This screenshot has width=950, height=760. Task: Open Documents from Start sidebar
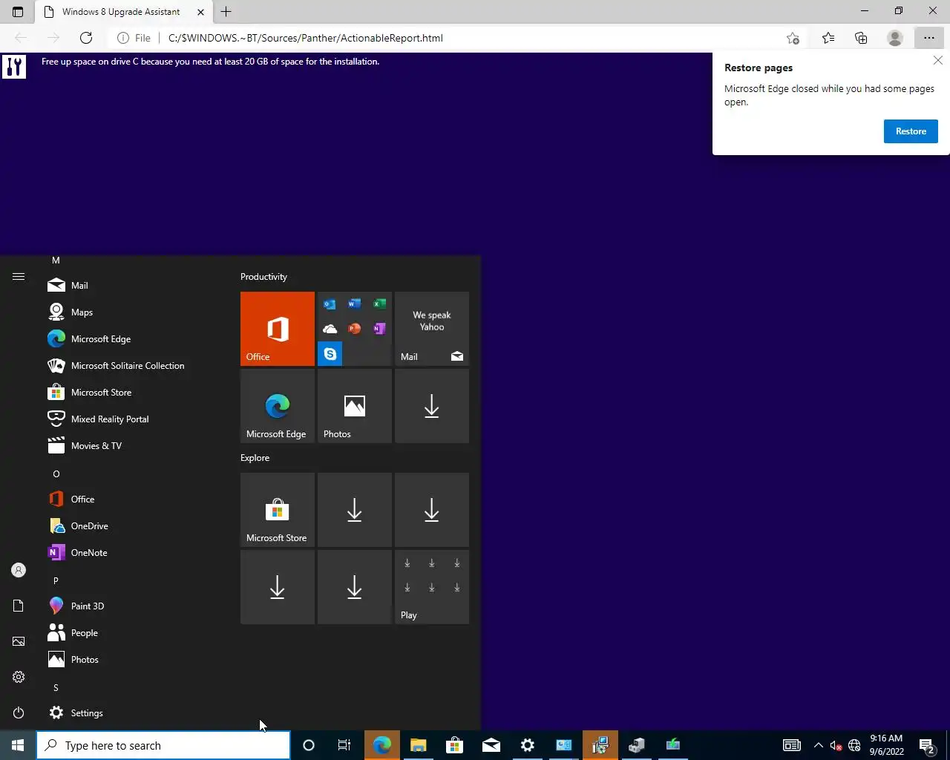pos(19,606)
